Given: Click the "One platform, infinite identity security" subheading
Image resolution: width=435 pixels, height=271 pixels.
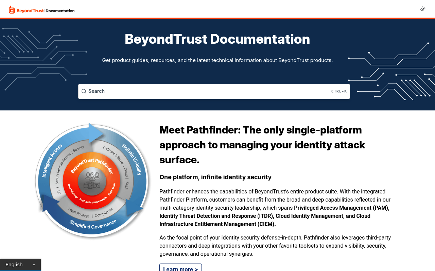Looking at the screenshot, I should [x=215, y=177].
